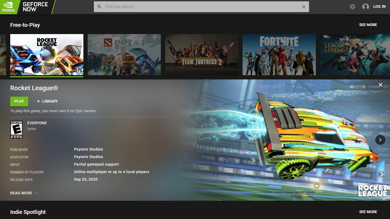The height and width of the screenshot is (219, 390).
Task: Jump to second carousel indicator dash
Action: [267, 192]
